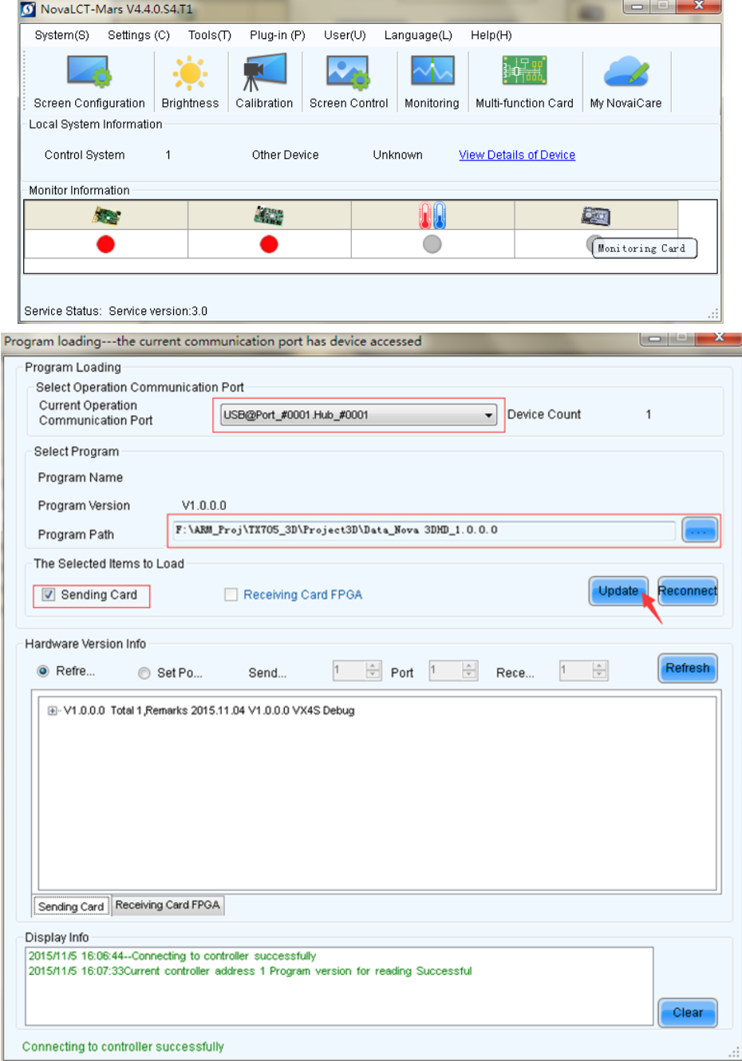Open Screen Configuration tool
Image resolution: width=742 pixels, height=1061 pixels.
coord(89,82)
